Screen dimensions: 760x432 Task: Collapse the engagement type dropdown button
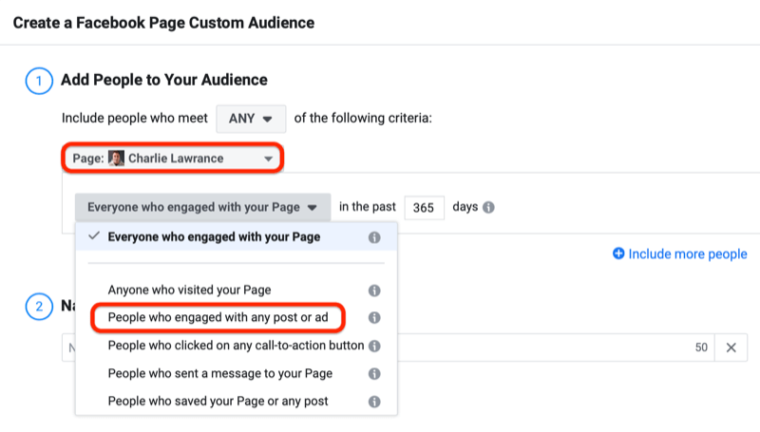202,207
